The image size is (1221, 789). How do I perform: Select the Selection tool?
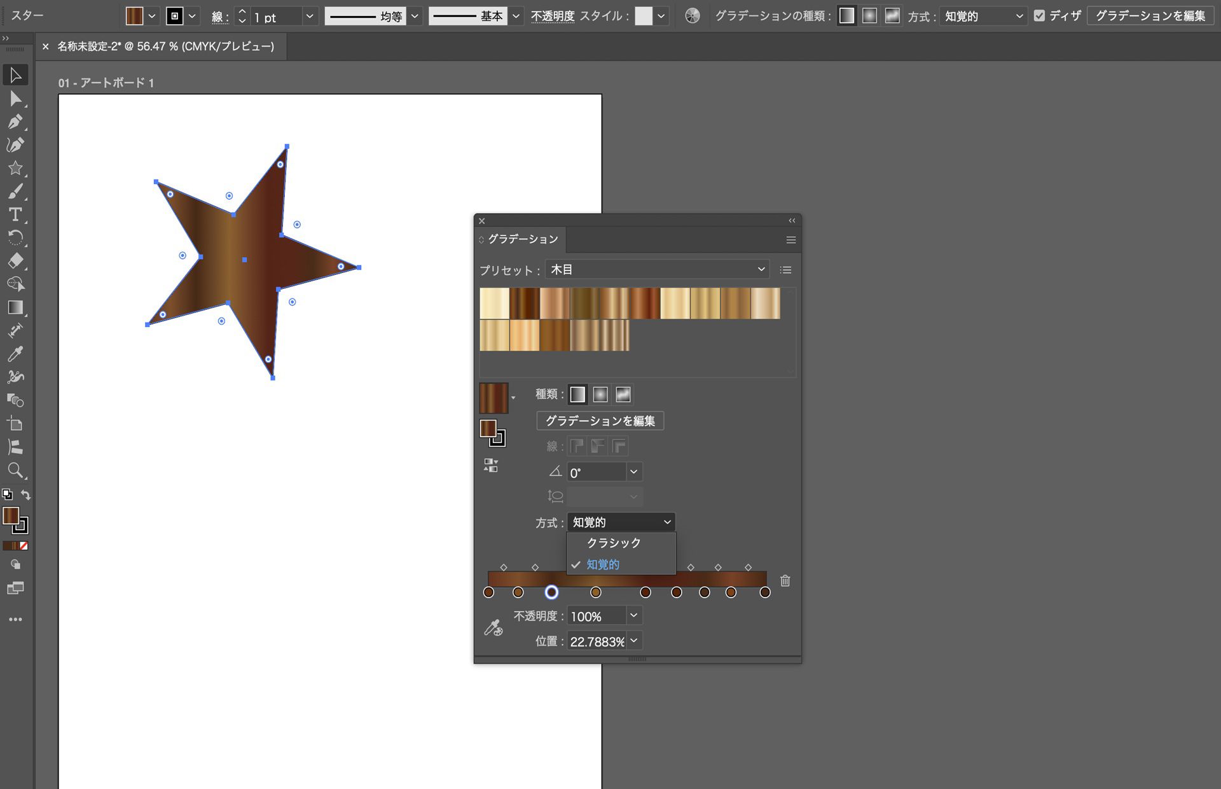15,74
